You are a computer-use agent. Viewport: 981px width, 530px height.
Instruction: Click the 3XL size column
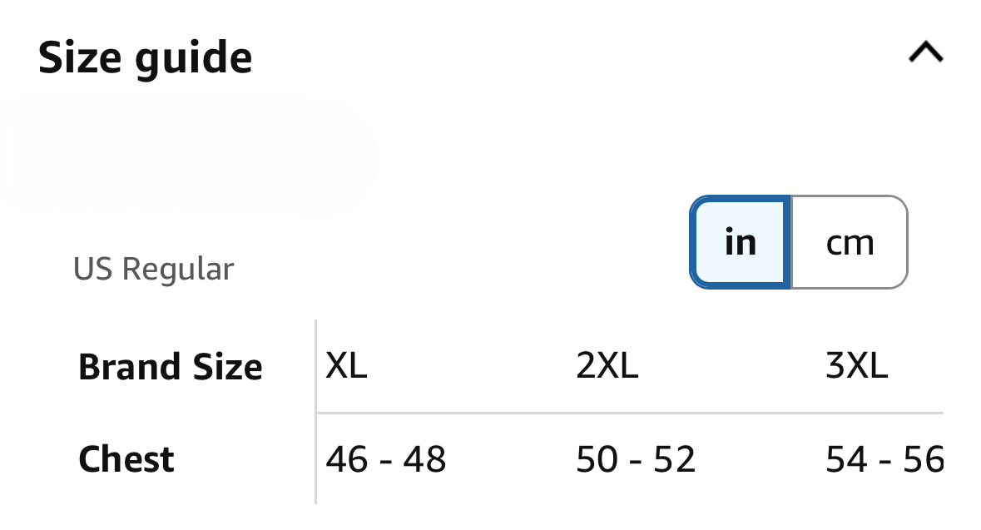(x=856, y=367)
